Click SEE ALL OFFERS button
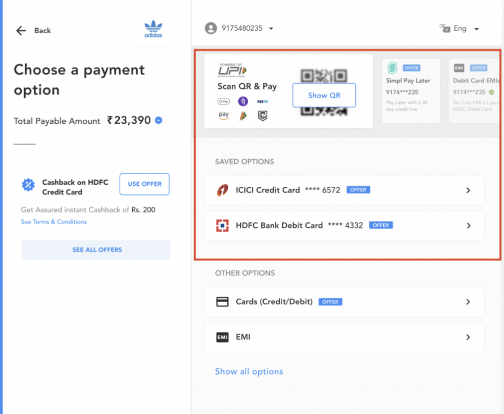Screen dimensions: 504x414 96,250
